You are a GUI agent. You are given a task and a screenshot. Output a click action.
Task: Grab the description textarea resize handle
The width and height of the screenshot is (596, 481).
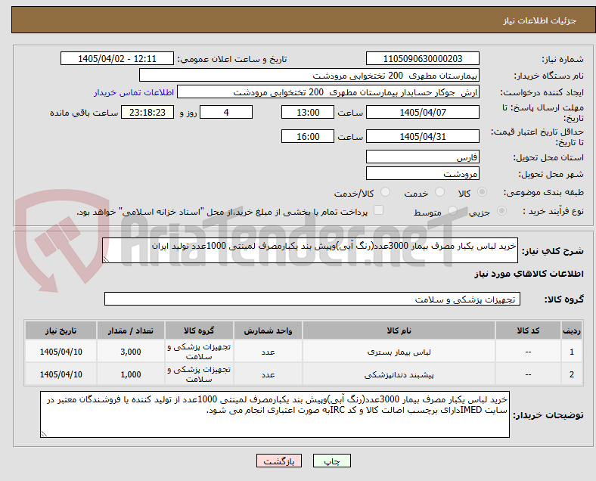coord(106,259)
